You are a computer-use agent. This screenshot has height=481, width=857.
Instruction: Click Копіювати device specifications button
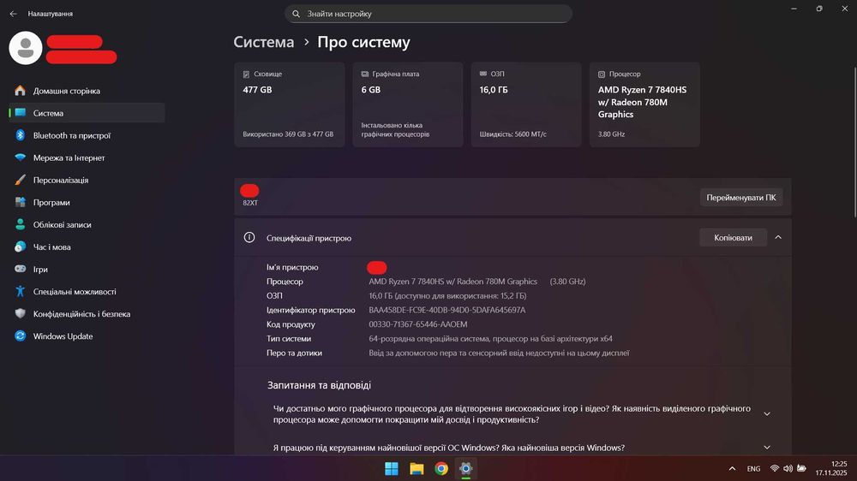coord(733,237)
